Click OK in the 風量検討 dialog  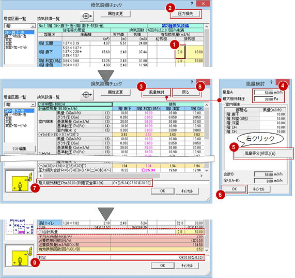click(x=234, y=189)
